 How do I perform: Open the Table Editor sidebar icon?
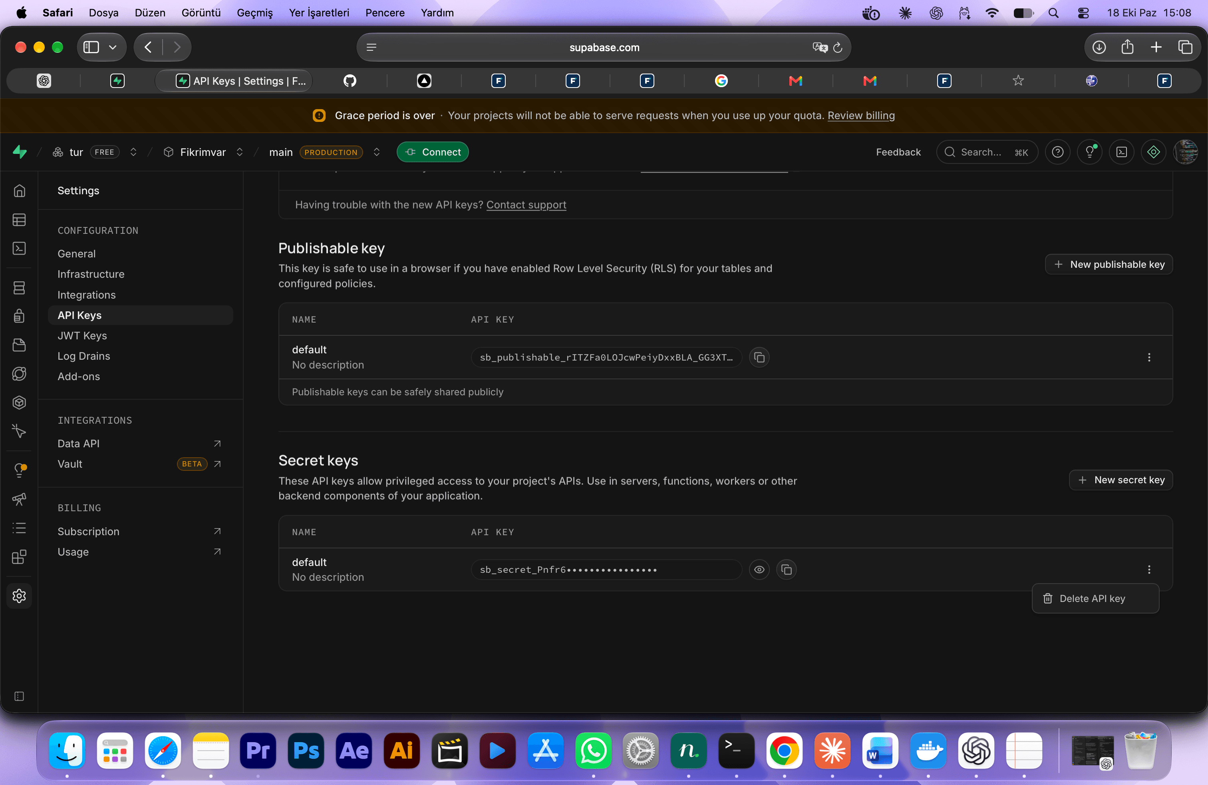(19, 220)
